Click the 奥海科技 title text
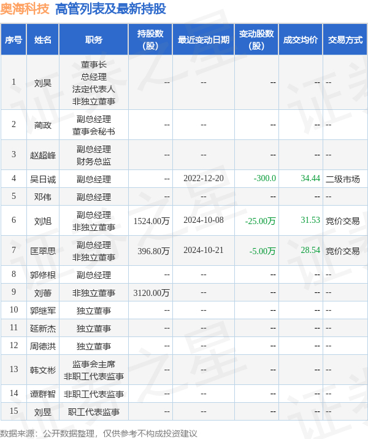The width and height of the screenshot is (368, 439). 25,9
